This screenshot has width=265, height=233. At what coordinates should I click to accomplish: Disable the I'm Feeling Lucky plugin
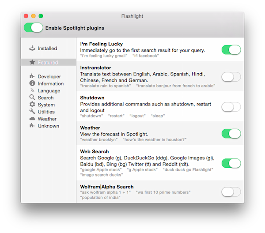[231, 50]
